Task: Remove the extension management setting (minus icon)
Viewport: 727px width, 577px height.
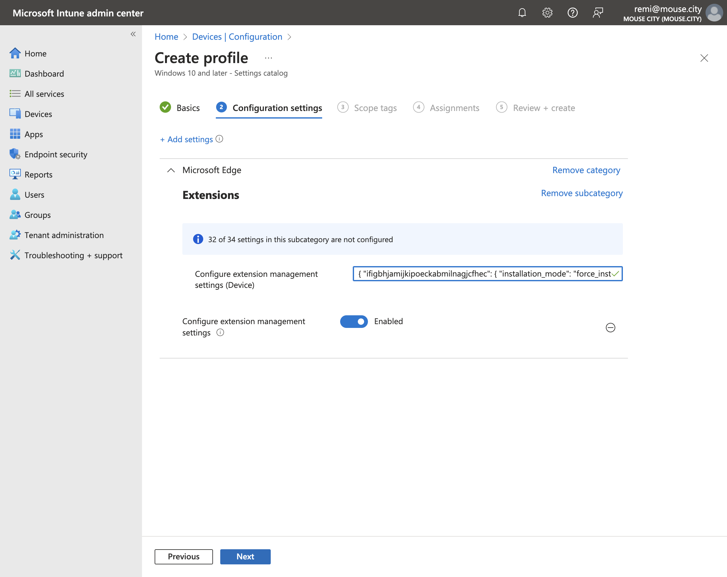Action: (610, 328)
